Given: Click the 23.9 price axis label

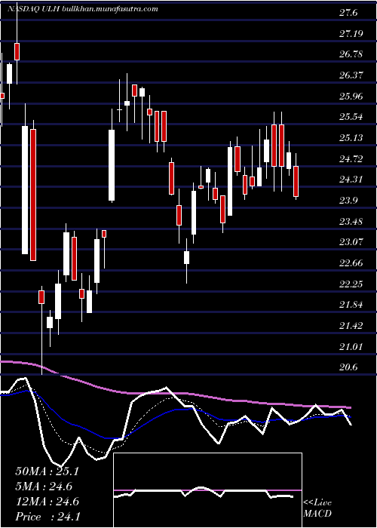Looking at the screenshot, I should (348, 201).
